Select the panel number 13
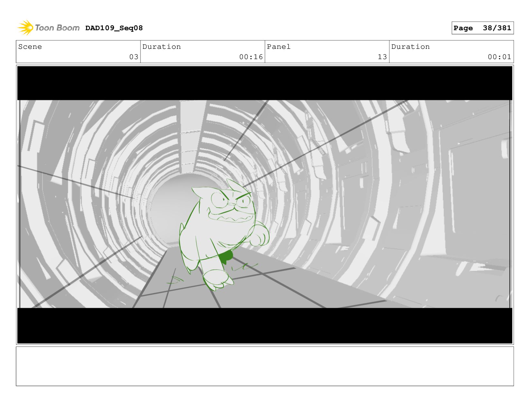This screenshot has height=410, width=530. click(382, 57)
